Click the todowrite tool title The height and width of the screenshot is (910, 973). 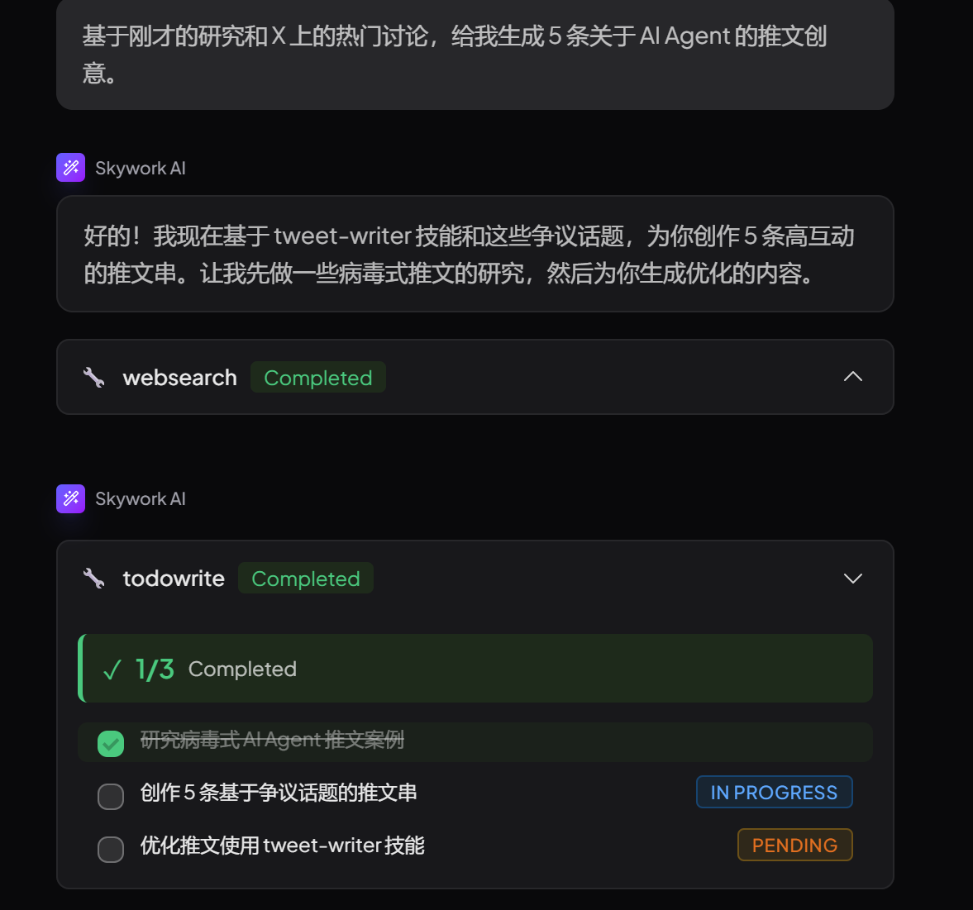[x=174, y=579]
